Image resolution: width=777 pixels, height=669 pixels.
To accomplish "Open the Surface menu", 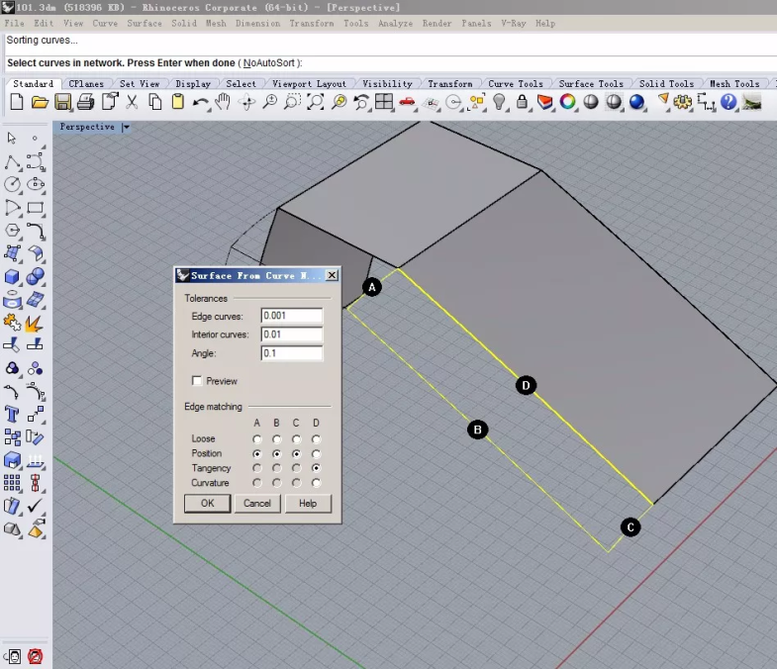I will 145,23.
